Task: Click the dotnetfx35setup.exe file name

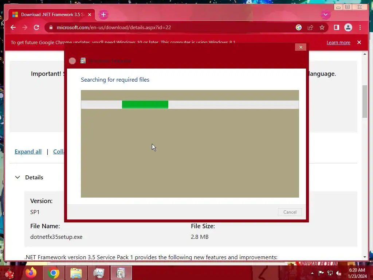Action: coord(56,237)
